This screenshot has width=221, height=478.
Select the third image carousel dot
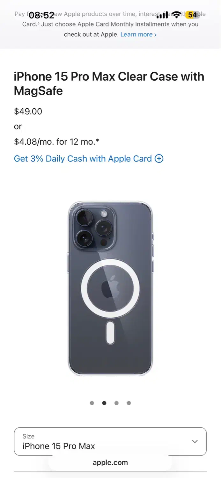(116, 403)
